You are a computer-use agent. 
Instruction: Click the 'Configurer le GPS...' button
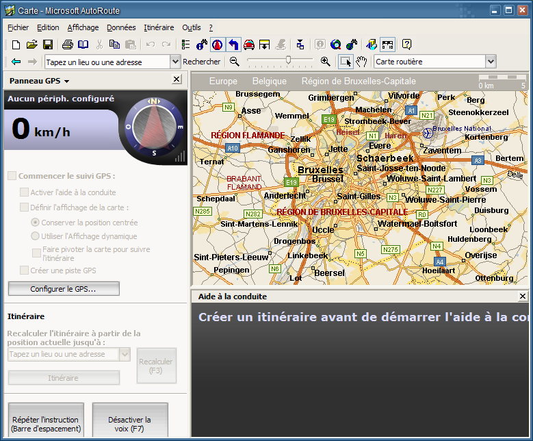[x=64, y=289]
